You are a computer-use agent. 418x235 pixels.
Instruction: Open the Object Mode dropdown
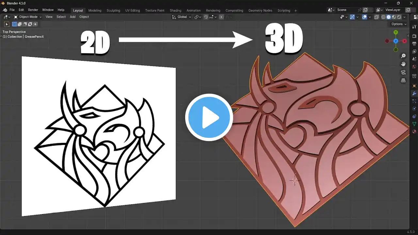28,17
